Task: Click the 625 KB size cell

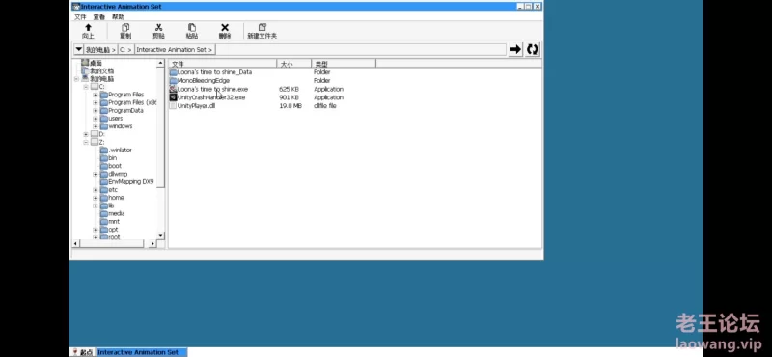Action: click(x=289, y=89)
